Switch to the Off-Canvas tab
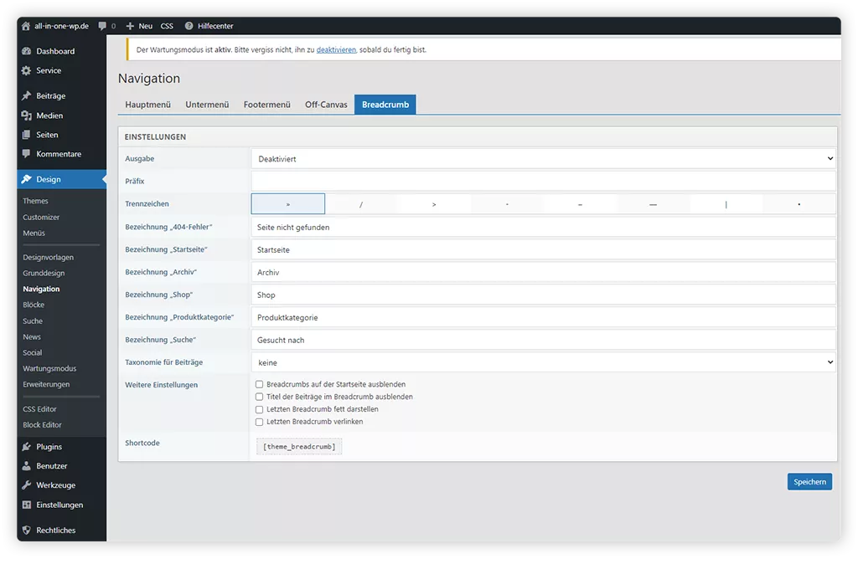Image resolution: width=858 pixels, height=564 pixels. click(x=326, y=105)
